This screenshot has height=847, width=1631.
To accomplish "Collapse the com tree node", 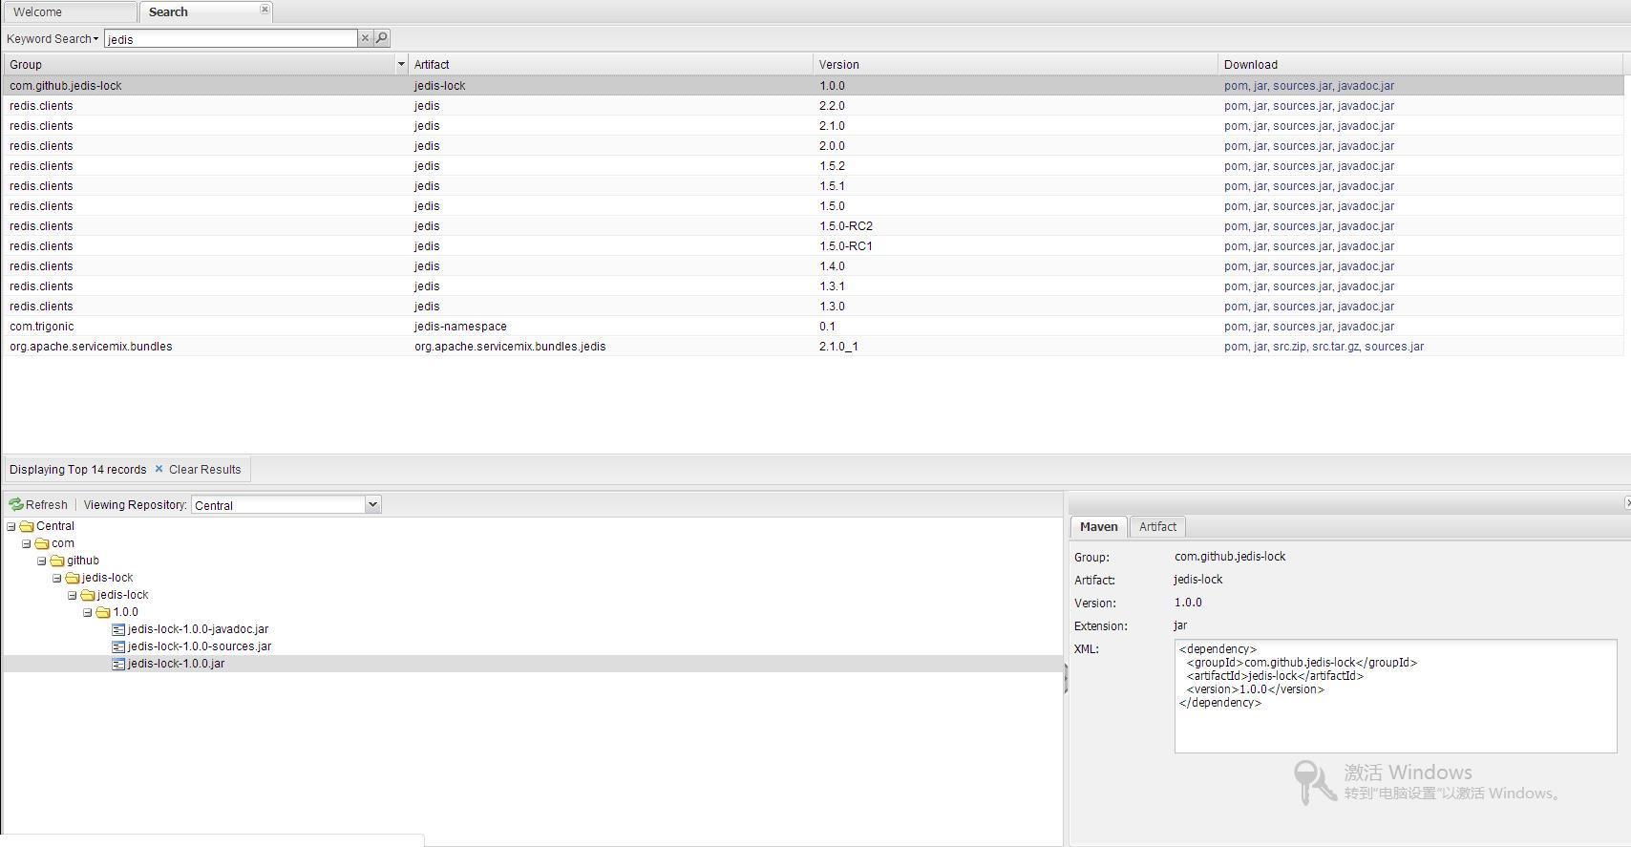I will [x=27, y=543].
